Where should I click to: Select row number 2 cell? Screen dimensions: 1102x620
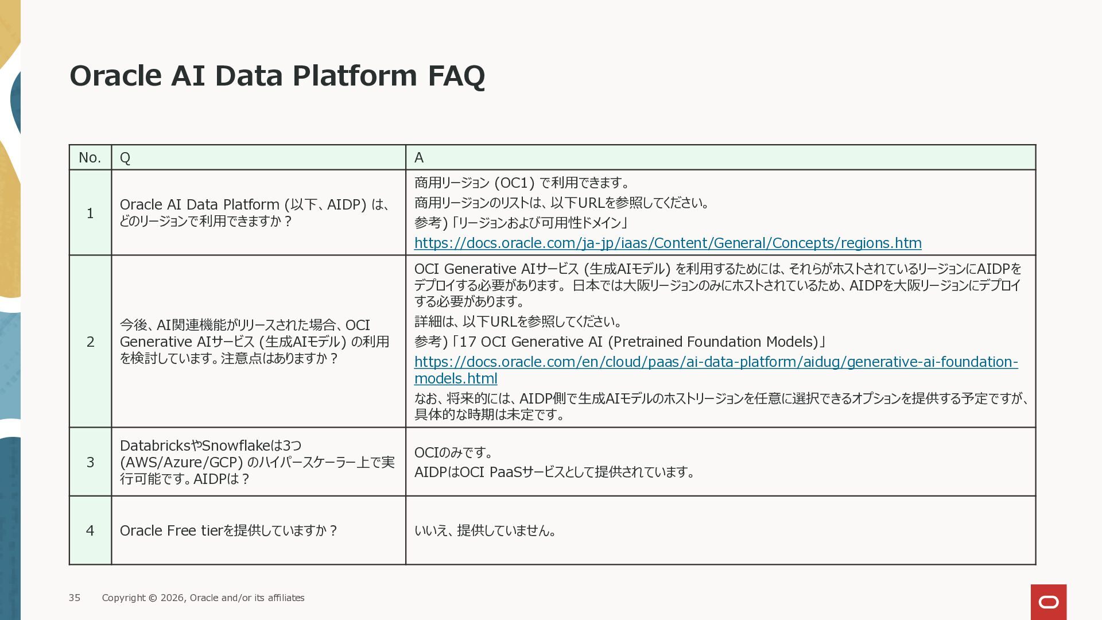pyautogui.click(x=90, y=342)
